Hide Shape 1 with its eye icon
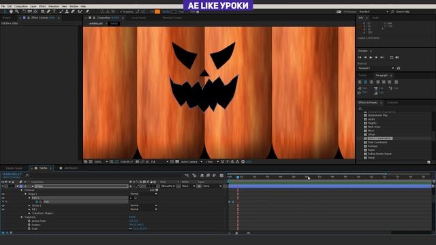 pos(3,194)
